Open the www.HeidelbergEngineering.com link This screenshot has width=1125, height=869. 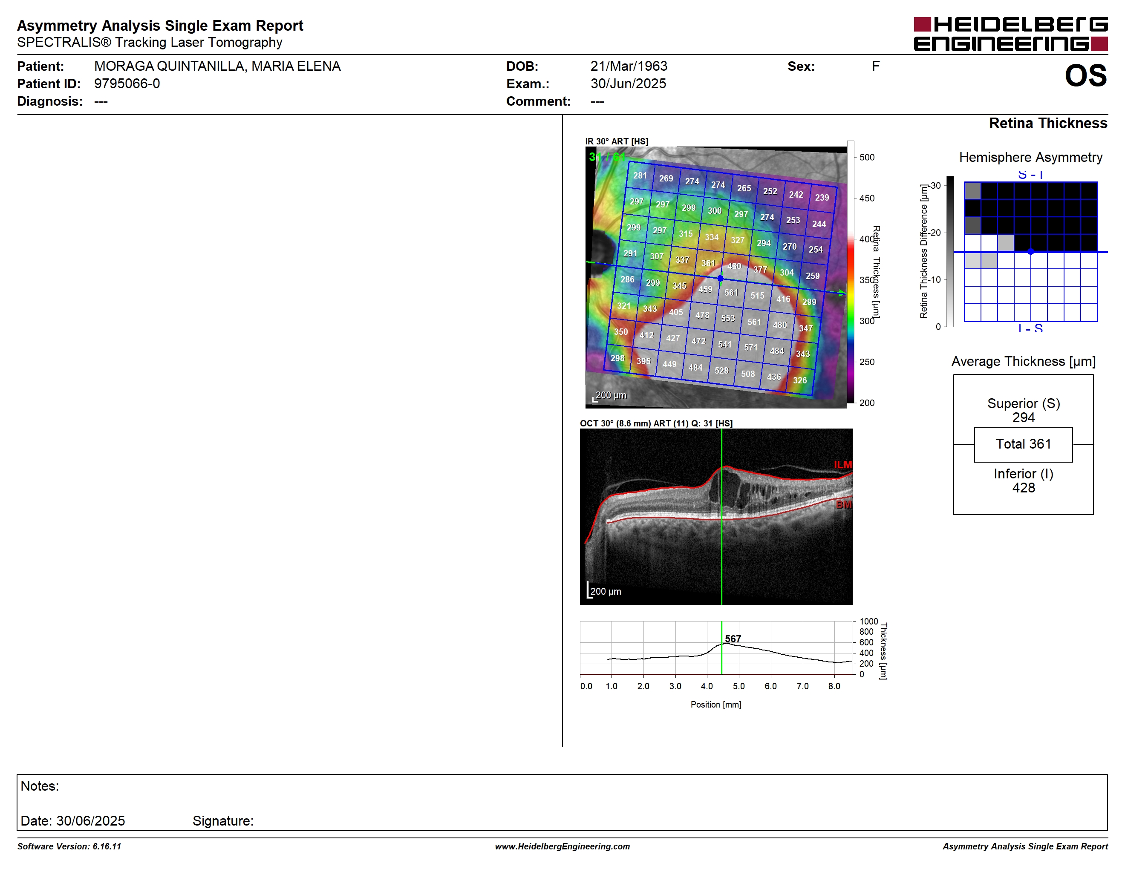562,846
